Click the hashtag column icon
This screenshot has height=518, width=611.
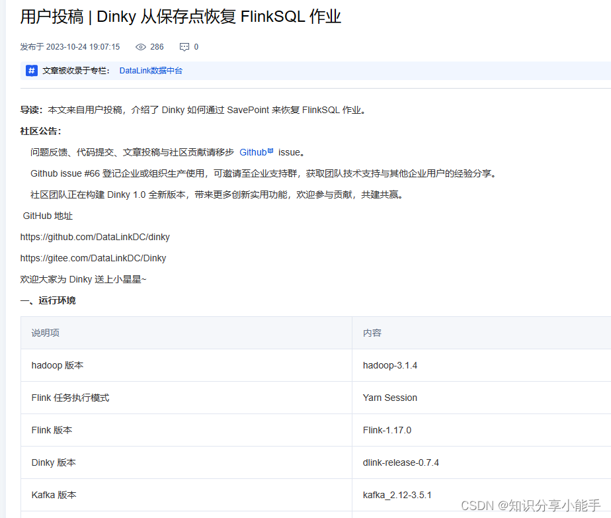coord(32,71)
